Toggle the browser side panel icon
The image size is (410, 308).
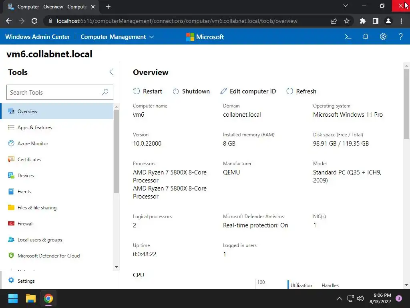(x=376, y=21)
